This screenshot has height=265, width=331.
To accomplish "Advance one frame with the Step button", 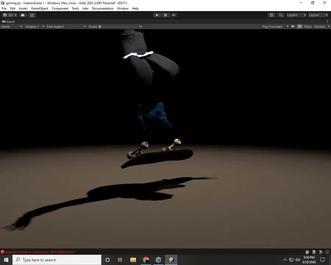I will pos(174,15).
